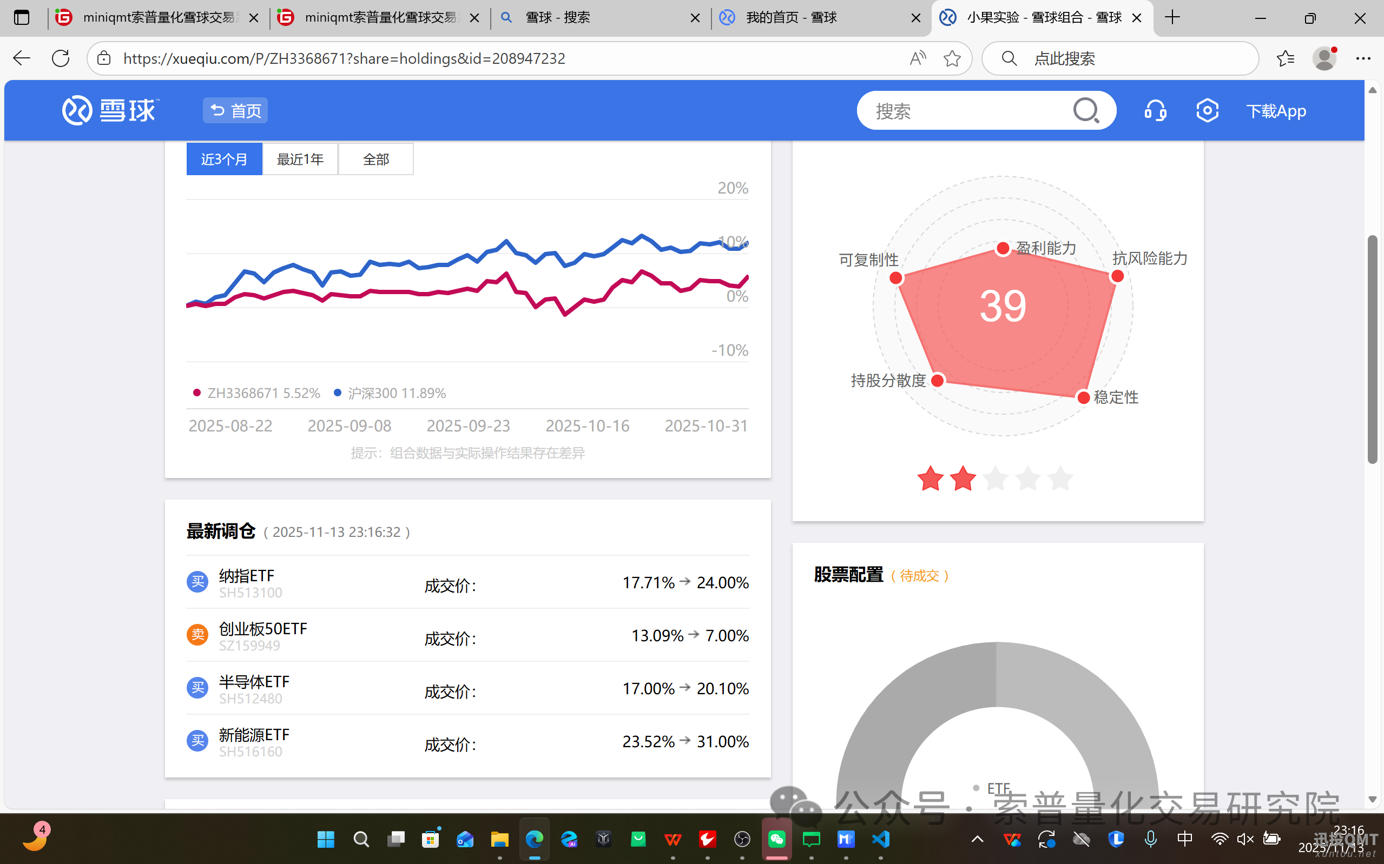Open browser settings and more menu
1384x864 pixels.
point(1363,58)
